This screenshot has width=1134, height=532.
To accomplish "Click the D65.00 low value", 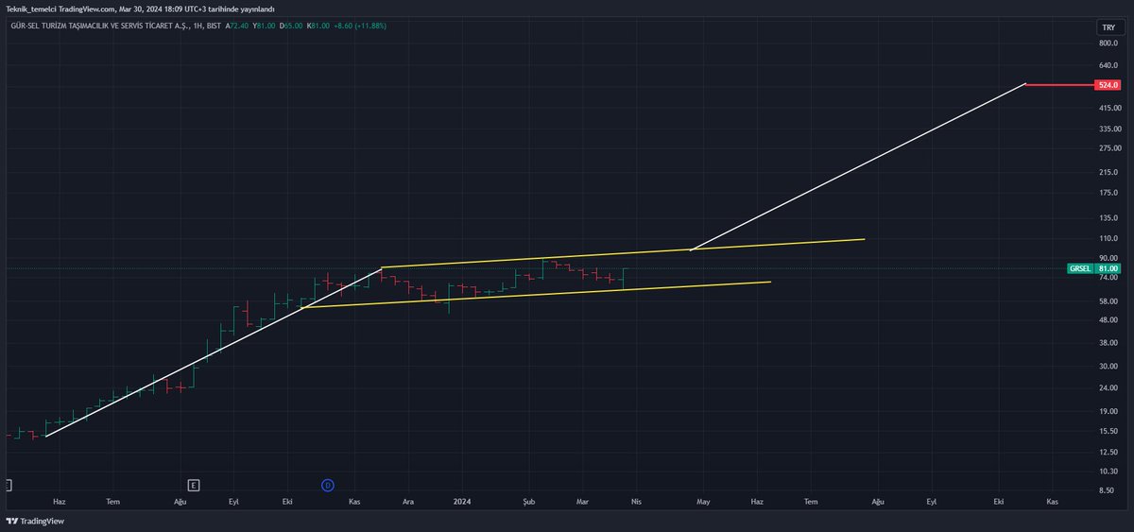I will pos(291,26).
